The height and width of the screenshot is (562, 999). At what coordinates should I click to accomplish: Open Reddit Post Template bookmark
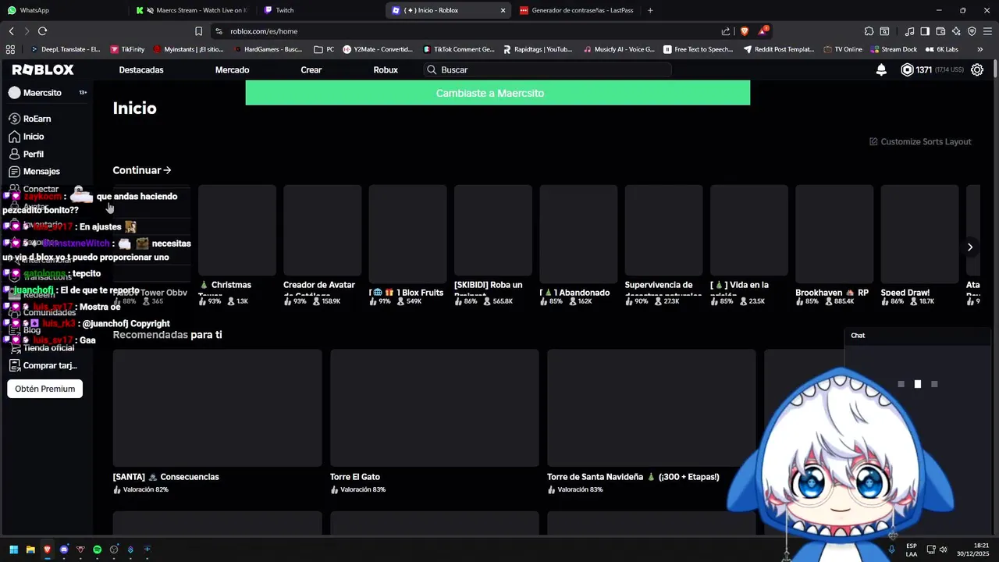(778, 49)
